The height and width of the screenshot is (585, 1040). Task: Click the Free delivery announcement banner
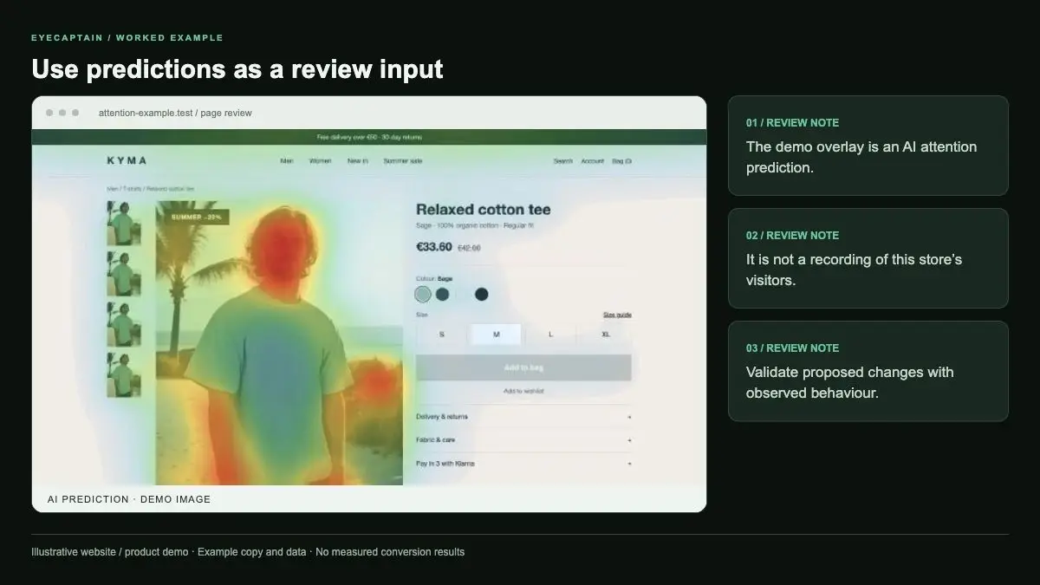coord(369,137)
